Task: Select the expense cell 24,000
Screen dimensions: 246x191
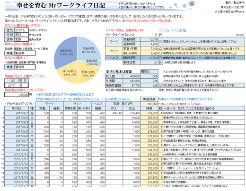Action: point(132,141)
